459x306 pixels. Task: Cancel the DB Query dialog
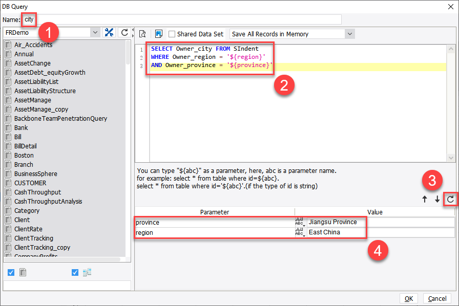coord(436,298)
